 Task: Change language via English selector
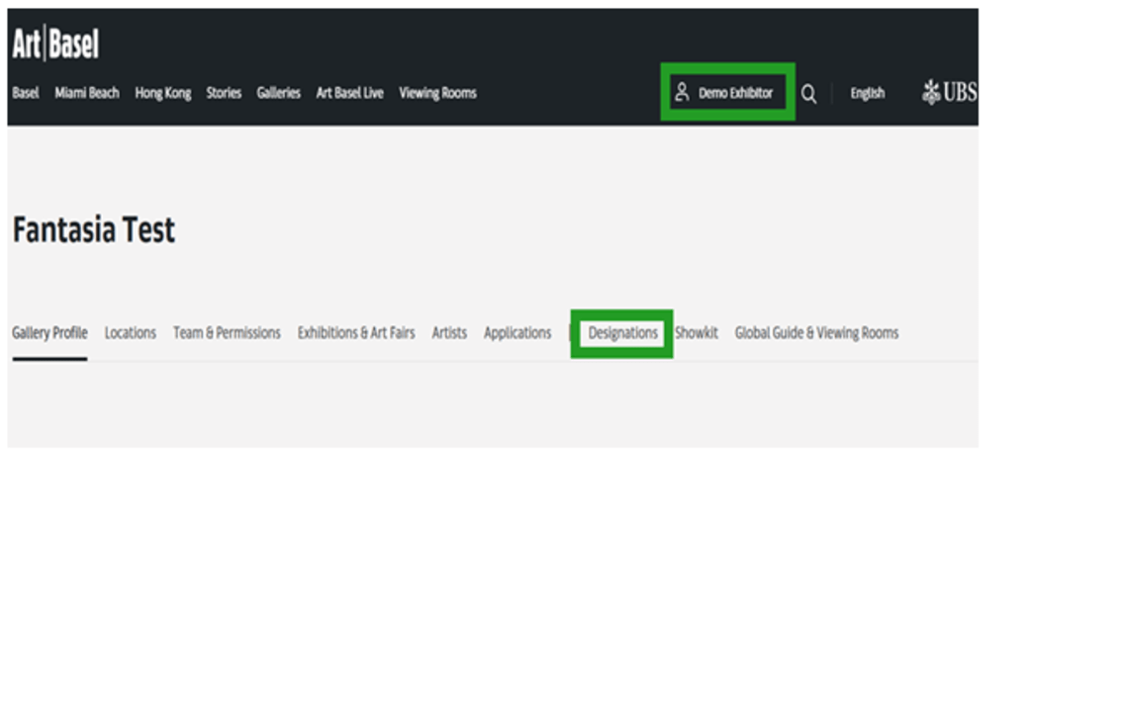867,93
